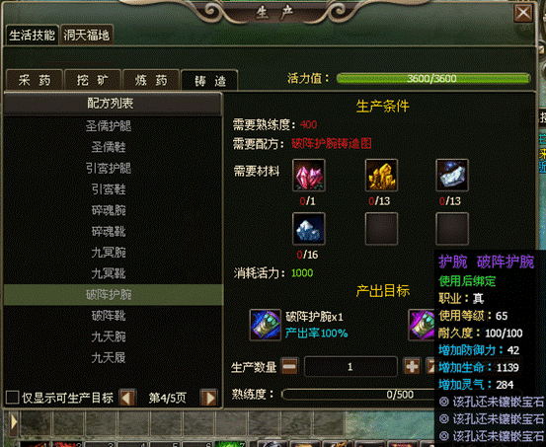Expand the hotbar arrow at the bottom left

(x=14, y=422)
